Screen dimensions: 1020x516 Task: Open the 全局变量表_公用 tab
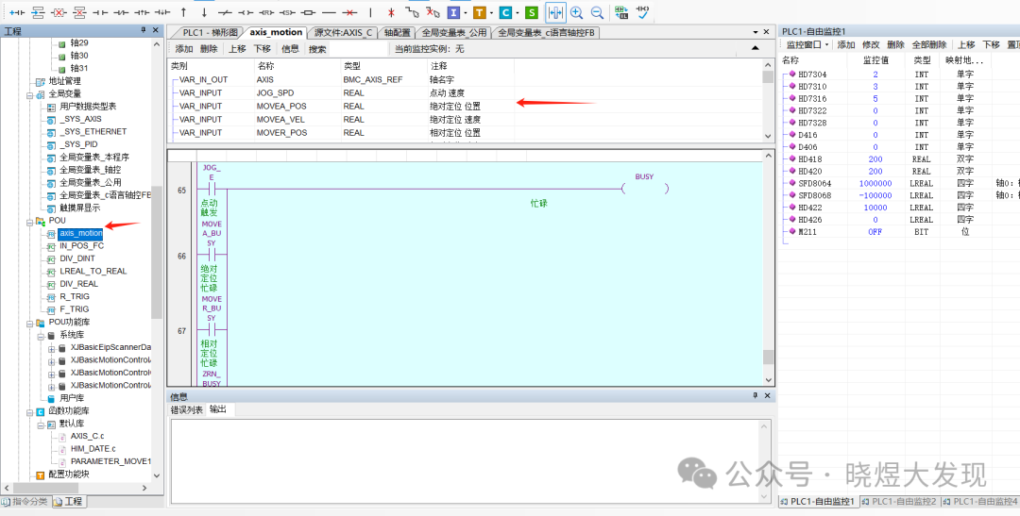[x=453, y=32]
